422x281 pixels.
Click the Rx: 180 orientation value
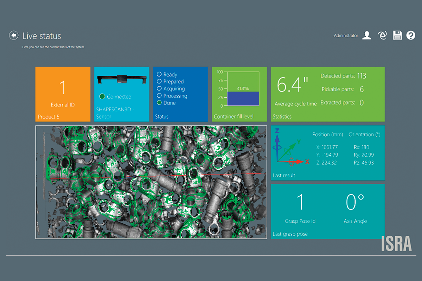tap(361, 147)
